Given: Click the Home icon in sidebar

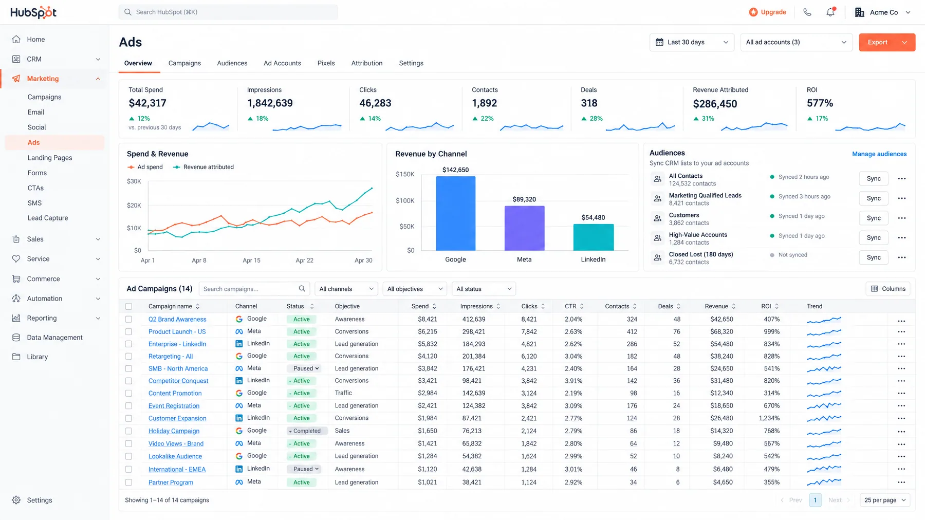Looking at the screenshot, I should (16, 40).
